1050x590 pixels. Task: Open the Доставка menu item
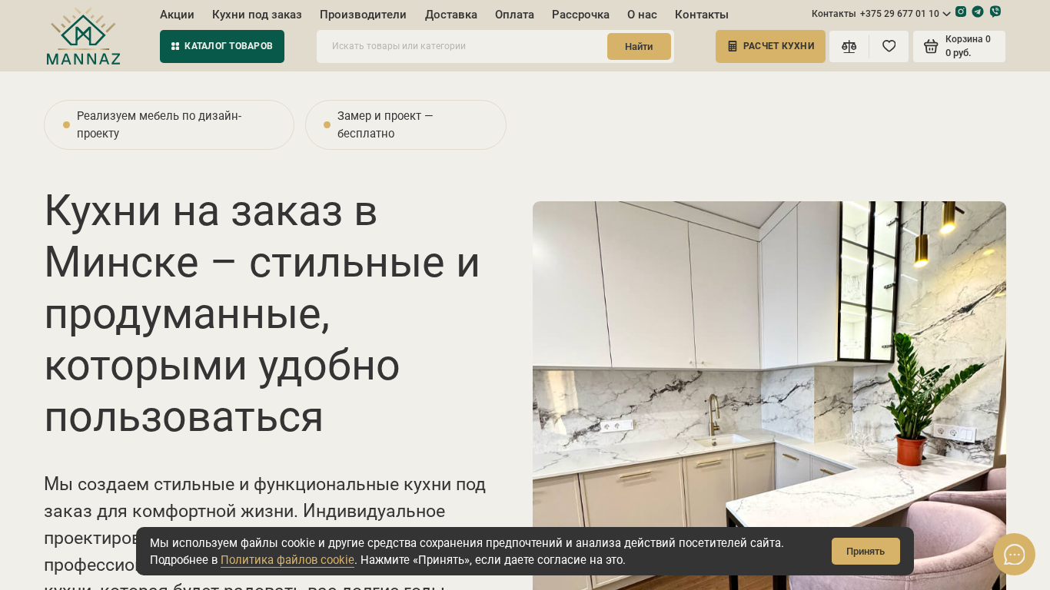[x=451, y=15]
